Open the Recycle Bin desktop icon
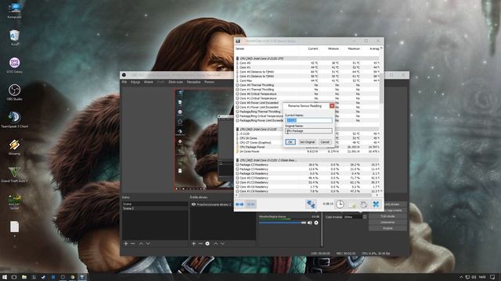Viewport: 501px width, 281px height. (x=14, y=37)
